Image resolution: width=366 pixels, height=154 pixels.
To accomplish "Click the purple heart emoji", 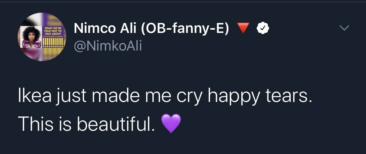I will pos(171,124).
